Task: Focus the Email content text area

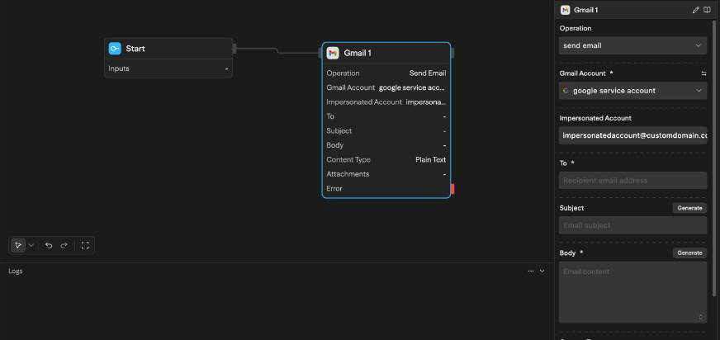Action: point(632,293)
